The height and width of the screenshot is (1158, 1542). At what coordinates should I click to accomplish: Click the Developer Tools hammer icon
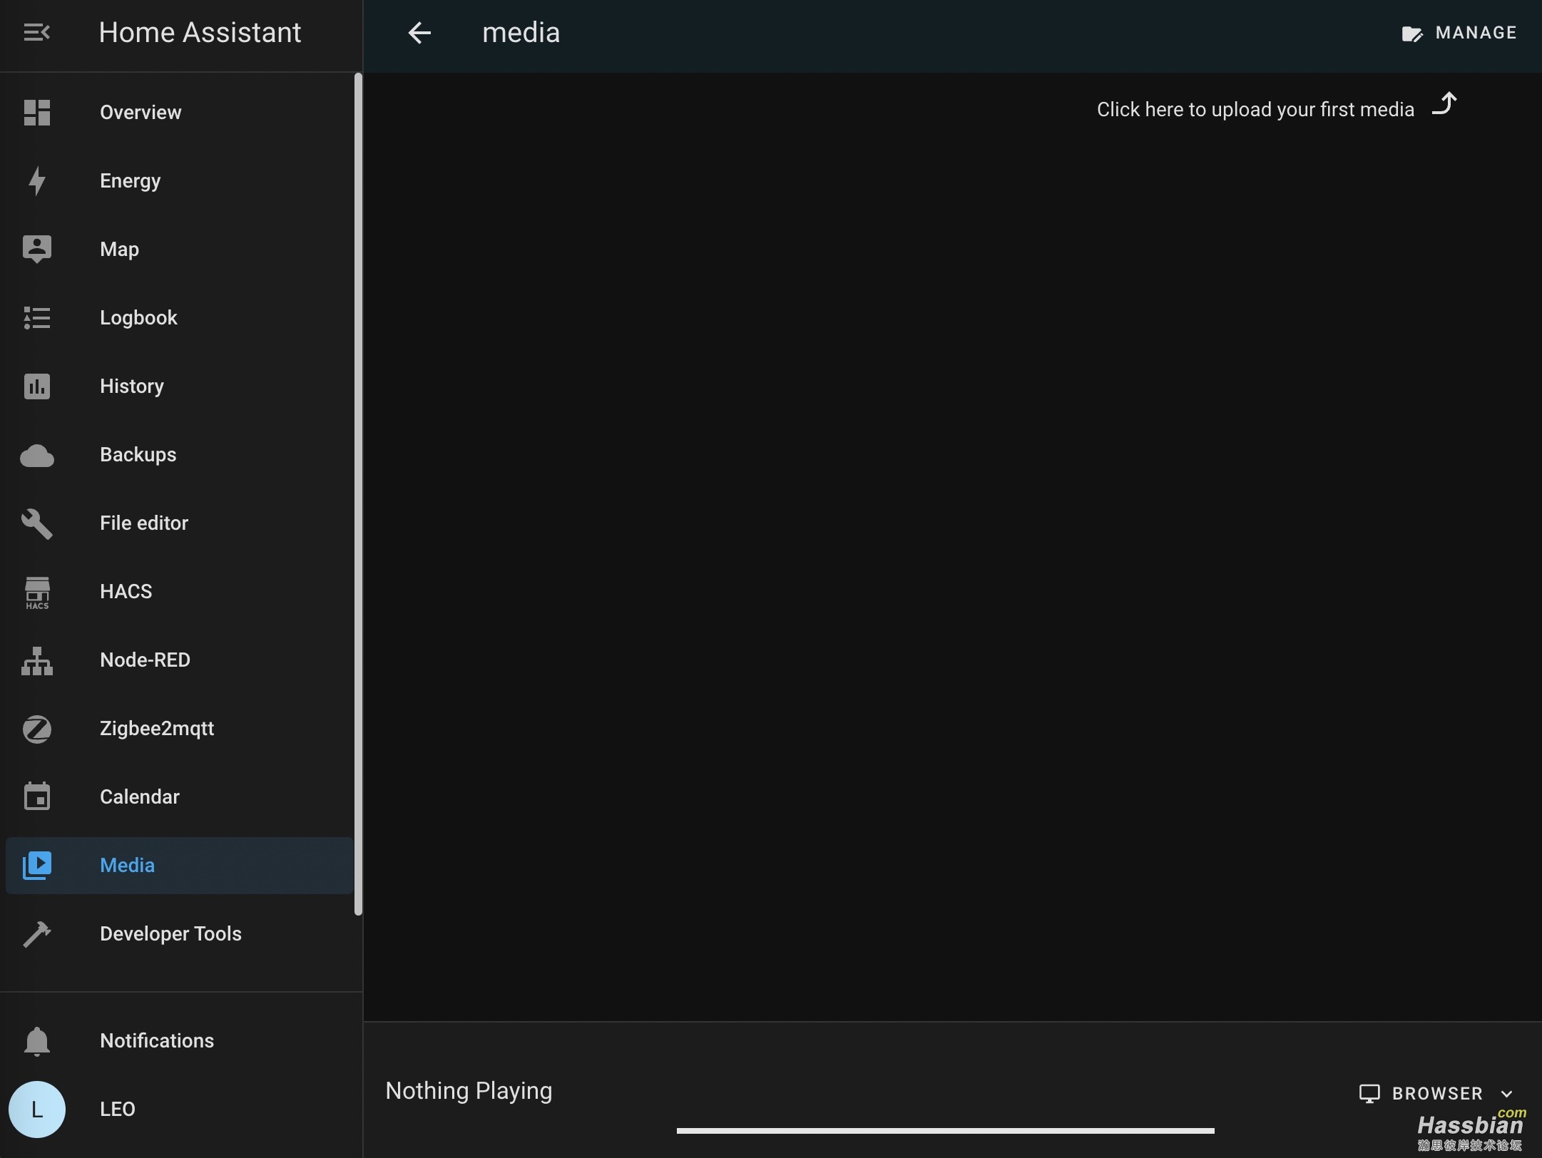[x=37, y=934]
